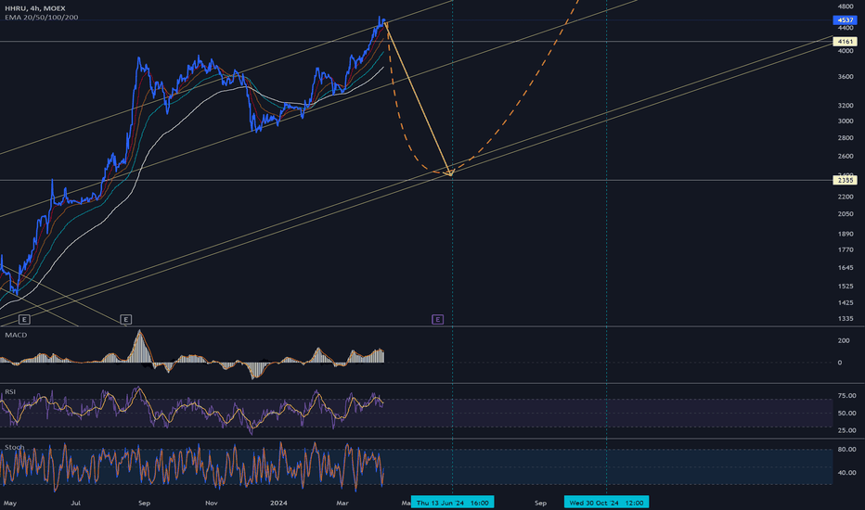Click the 3600 price scale value
865x510 pixels.
click(846, 77)
